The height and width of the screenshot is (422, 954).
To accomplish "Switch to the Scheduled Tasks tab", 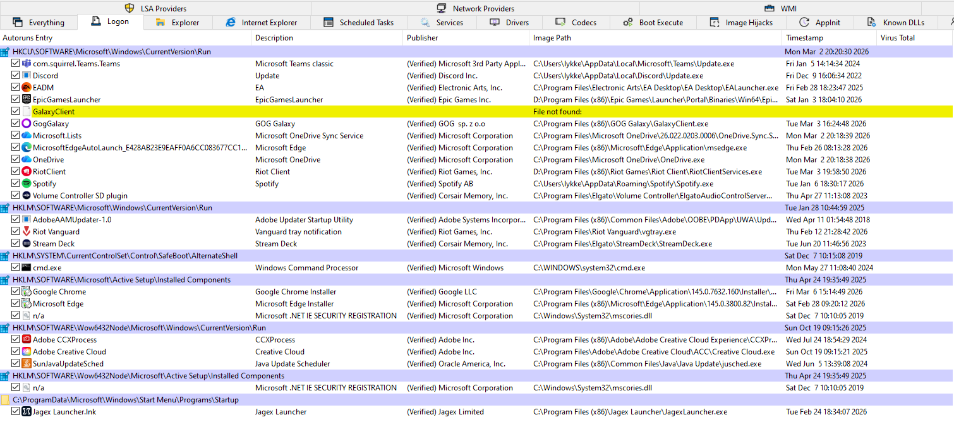I will [359, 23].
